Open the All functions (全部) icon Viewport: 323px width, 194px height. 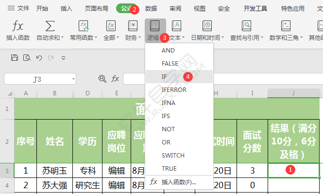[x=111, y=26]
